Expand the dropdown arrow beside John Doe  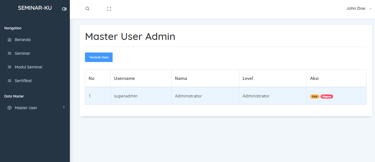tap(370, 9)
